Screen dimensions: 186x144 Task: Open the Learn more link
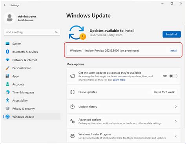coord(119,80)
